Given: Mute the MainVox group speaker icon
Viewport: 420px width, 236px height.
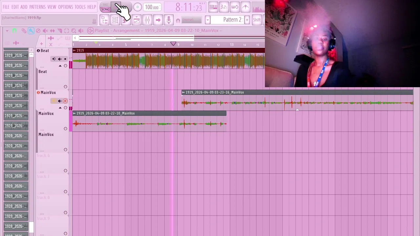Looking at the screenshot, I should [60, 101].
